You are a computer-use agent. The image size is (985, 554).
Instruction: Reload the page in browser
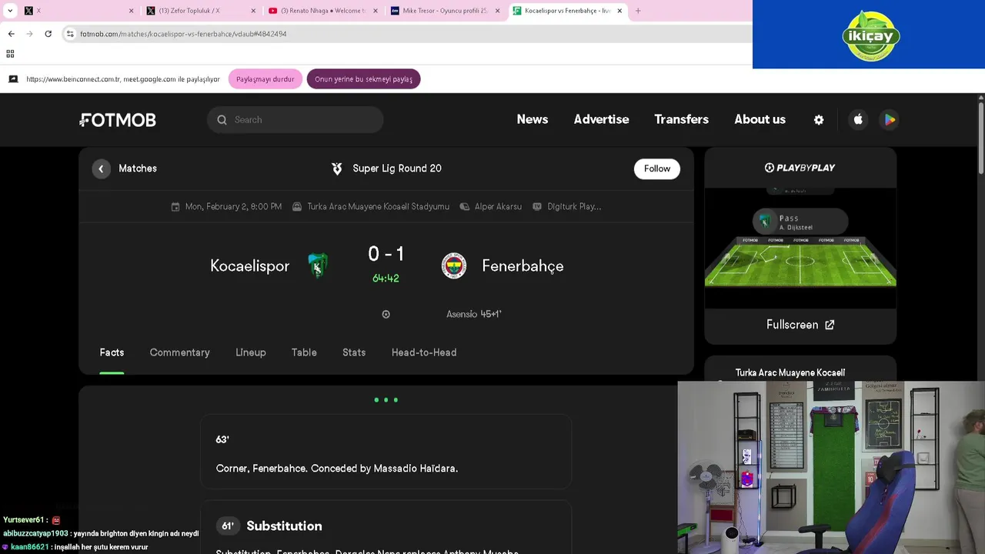coord(48,34)
